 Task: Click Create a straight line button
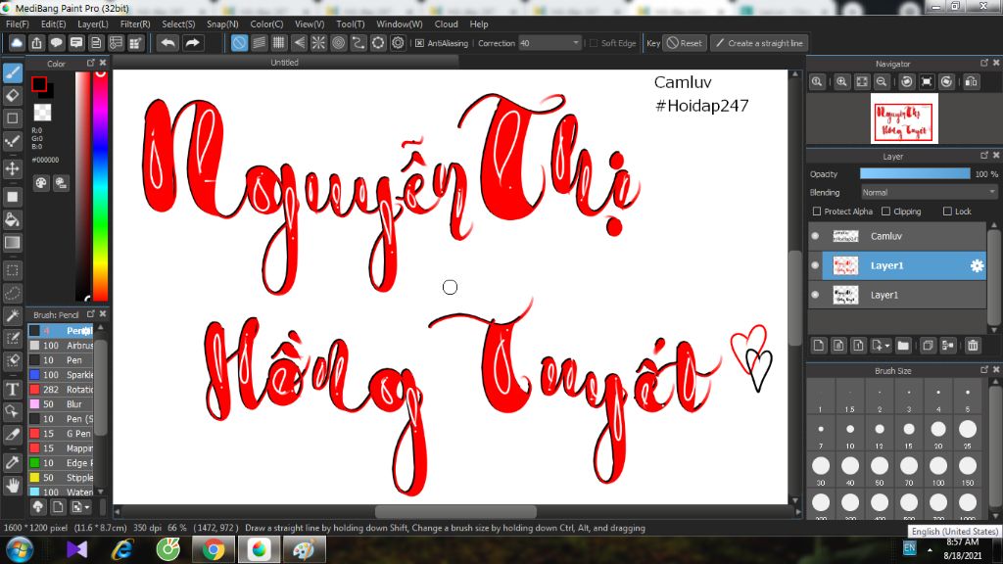pos(759,43)
